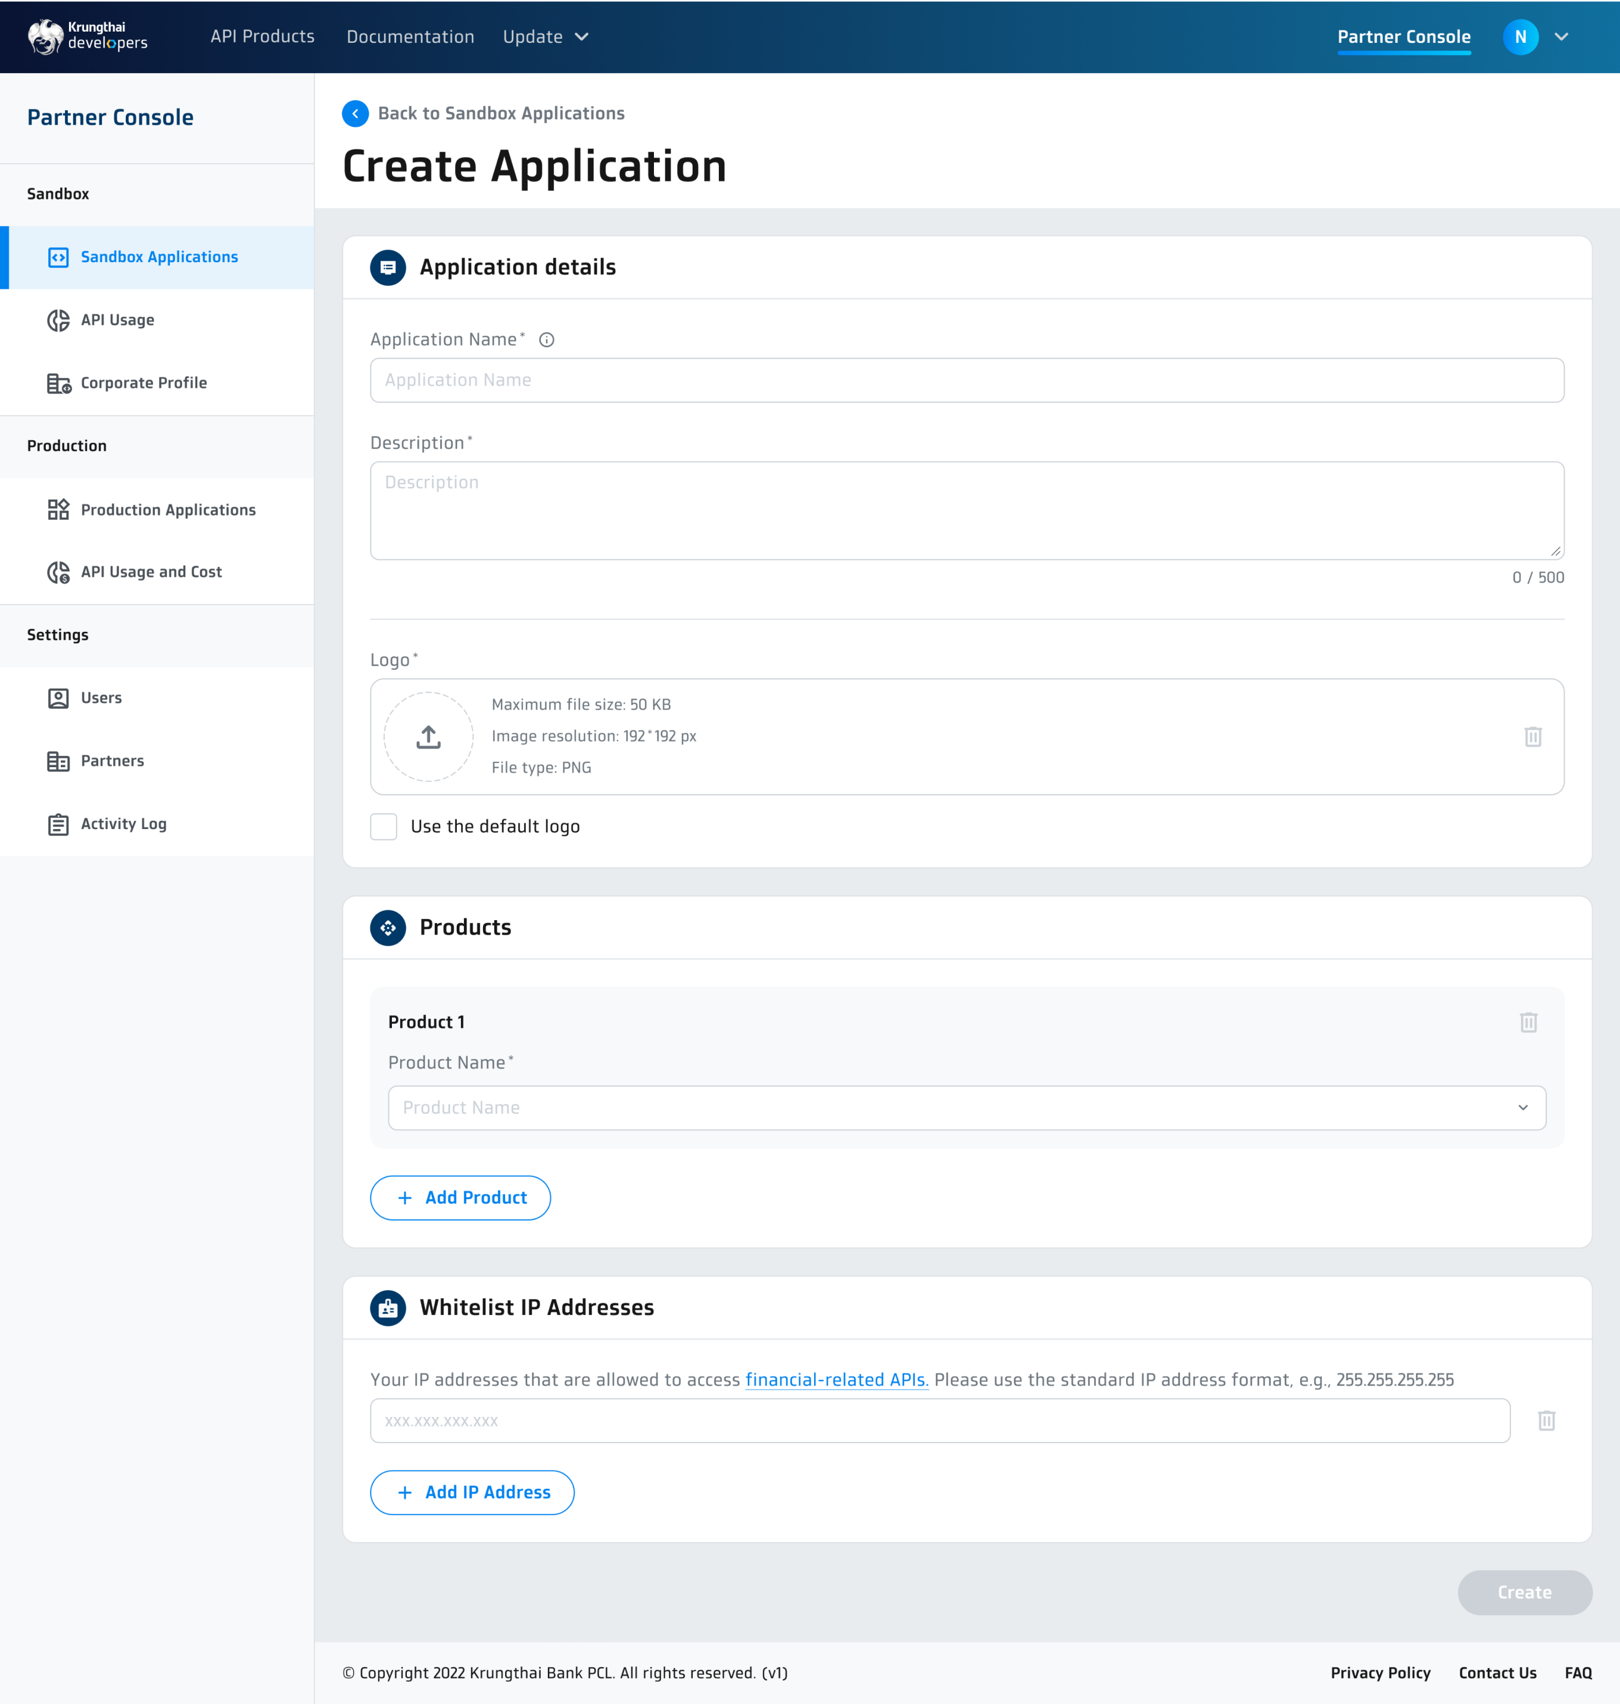The width and height of the screenshot is (1620, 1704).
Task: Focus the Application Name input field
Action: click(x=966, y=381)
